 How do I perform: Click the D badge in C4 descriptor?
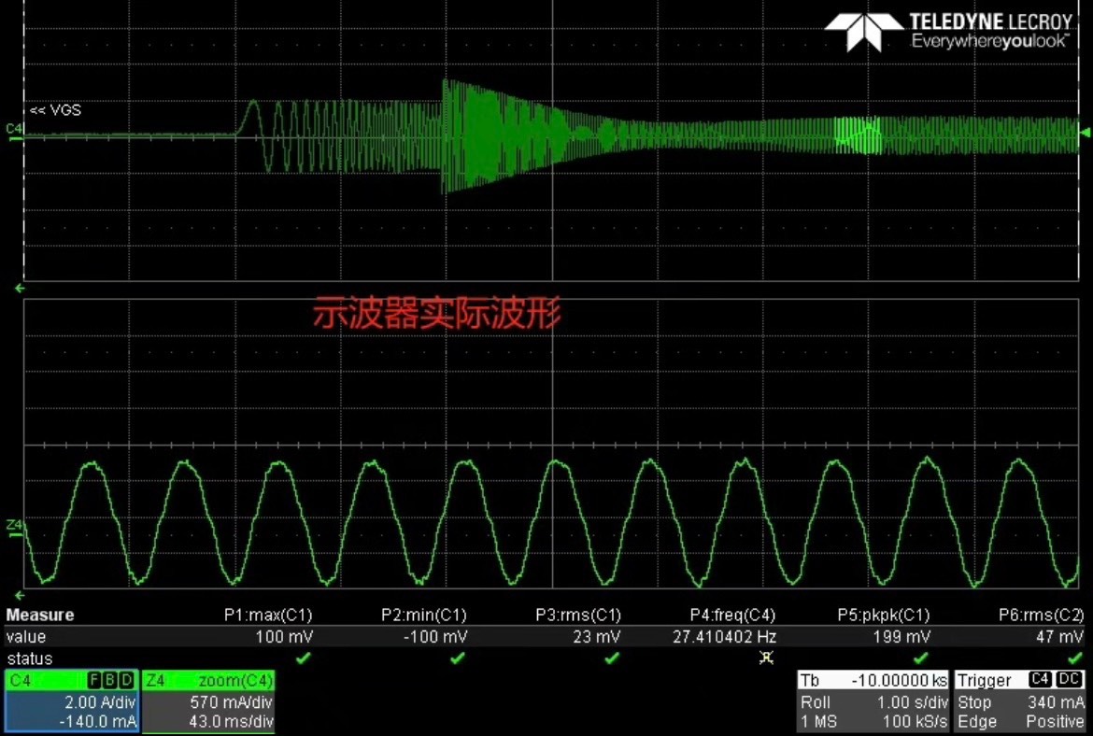pos(126,680)
